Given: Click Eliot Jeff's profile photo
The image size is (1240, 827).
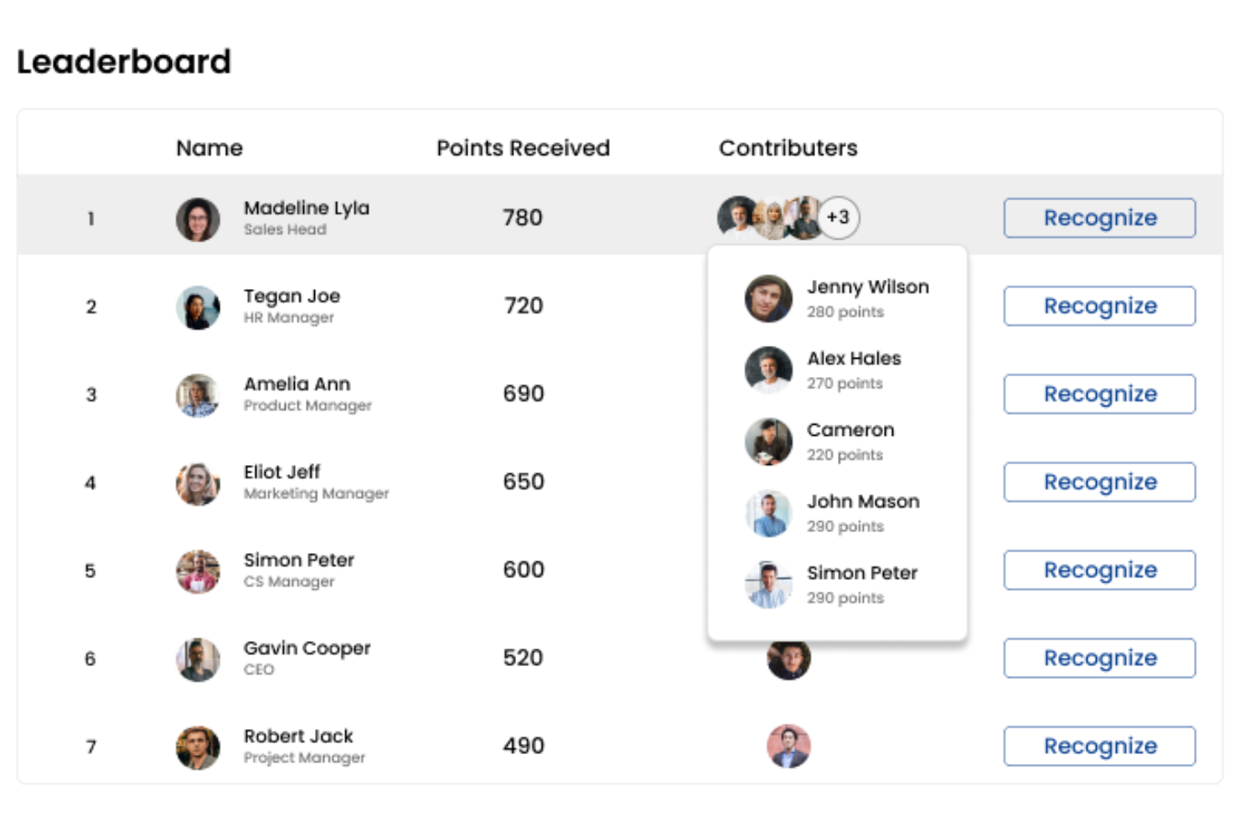Looking at the screenshot, I should (198, 483).
